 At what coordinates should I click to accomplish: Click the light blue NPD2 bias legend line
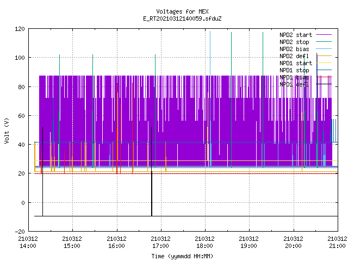pyautogui.click(x=324, y=48)
